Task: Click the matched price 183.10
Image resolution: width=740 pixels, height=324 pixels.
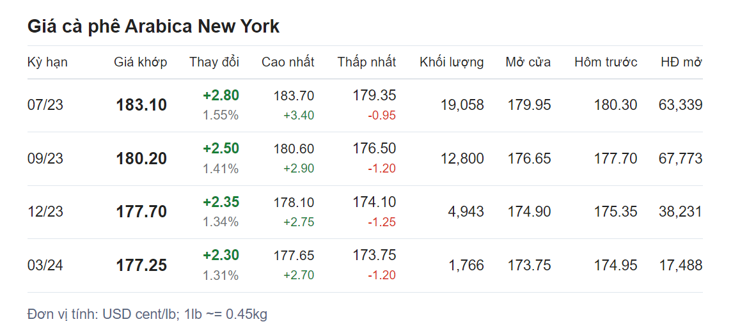Action: (141, 105)
